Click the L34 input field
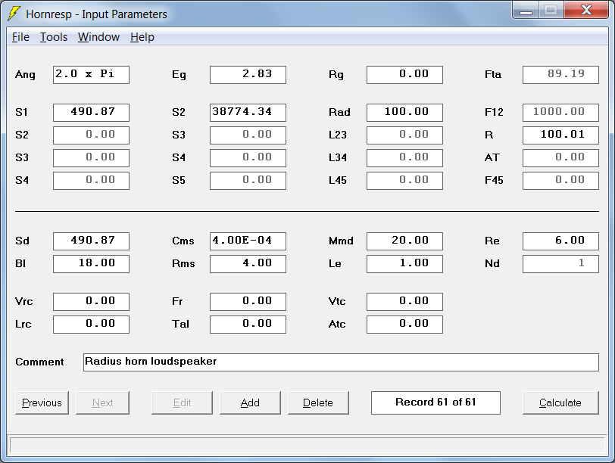Image resolution: width=615 pixels, height=463 pixels. (x=404, y=158)
